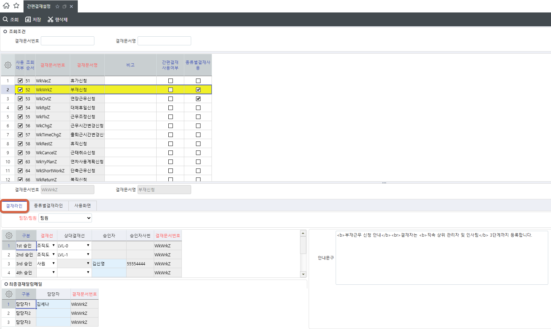Click the 결재문서명 column header in the list
Image resolution: width=551 pixels, height=329 pixels.
(87, 65)
